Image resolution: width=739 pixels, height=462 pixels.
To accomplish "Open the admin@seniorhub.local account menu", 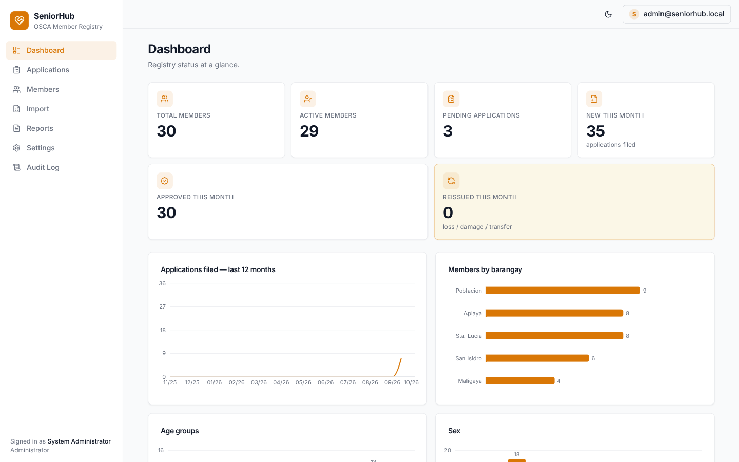I will (x=676, y=14).
